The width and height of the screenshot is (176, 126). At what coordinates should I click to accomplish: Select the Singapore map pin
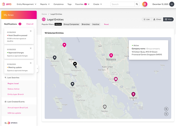tap(133, 94)
